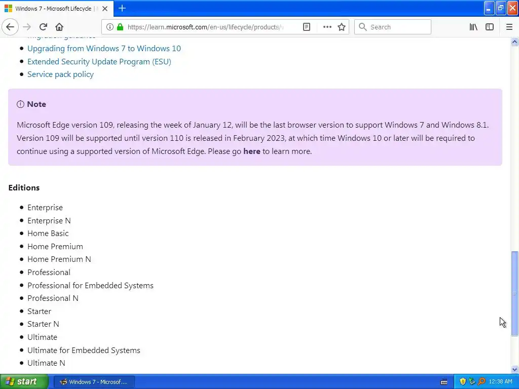Click 'Starter N' list item
Screen dimensions: 519x389
[44, 324]
